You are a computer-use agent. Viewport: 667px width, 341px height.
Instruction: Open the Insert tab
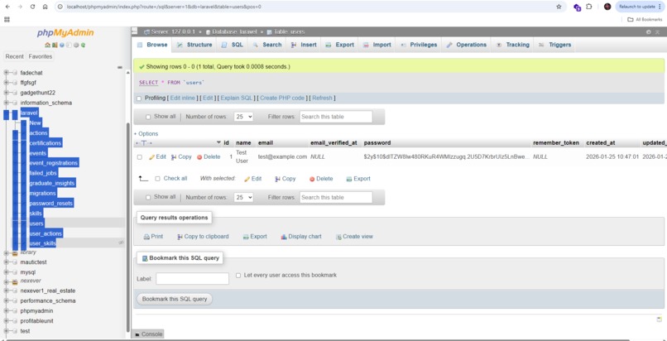point(304,45)
